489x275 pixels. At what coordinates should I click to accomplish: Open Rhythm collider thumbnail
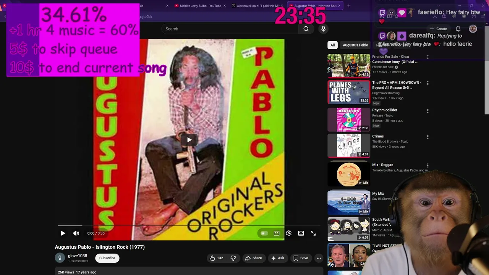coord(349,120)
